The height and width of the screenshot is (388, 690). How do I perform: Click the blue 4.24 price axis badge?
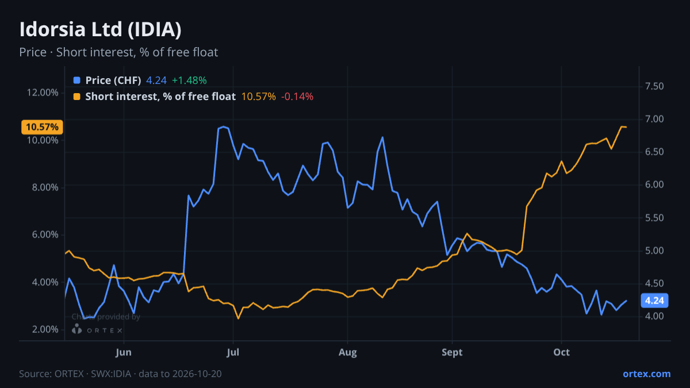click(x=654, y=301)
